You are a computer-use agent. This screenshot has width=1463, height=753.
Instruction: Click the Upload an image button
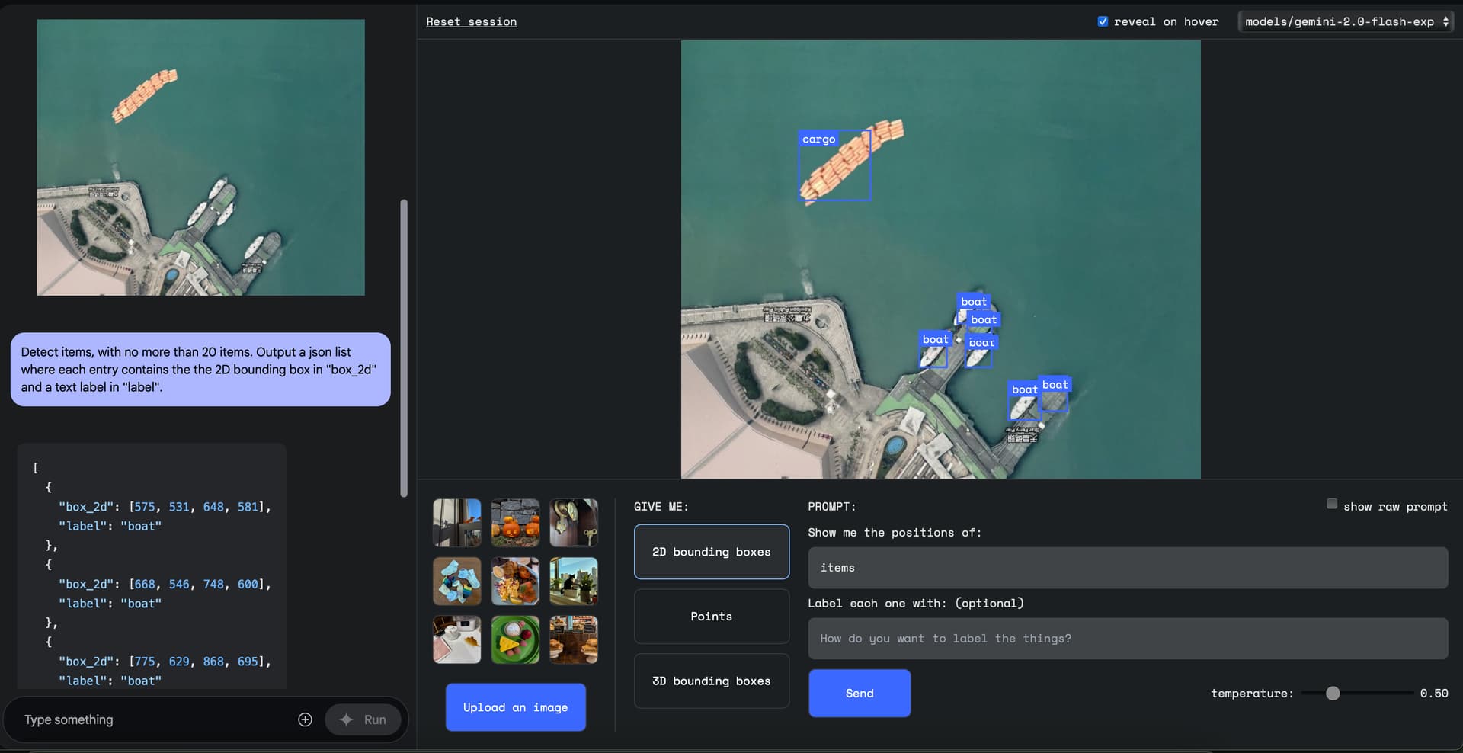pos(516,707)
